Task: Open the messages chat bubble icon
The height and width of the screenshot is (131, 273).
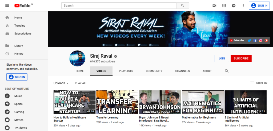Action: pos(234,6)
